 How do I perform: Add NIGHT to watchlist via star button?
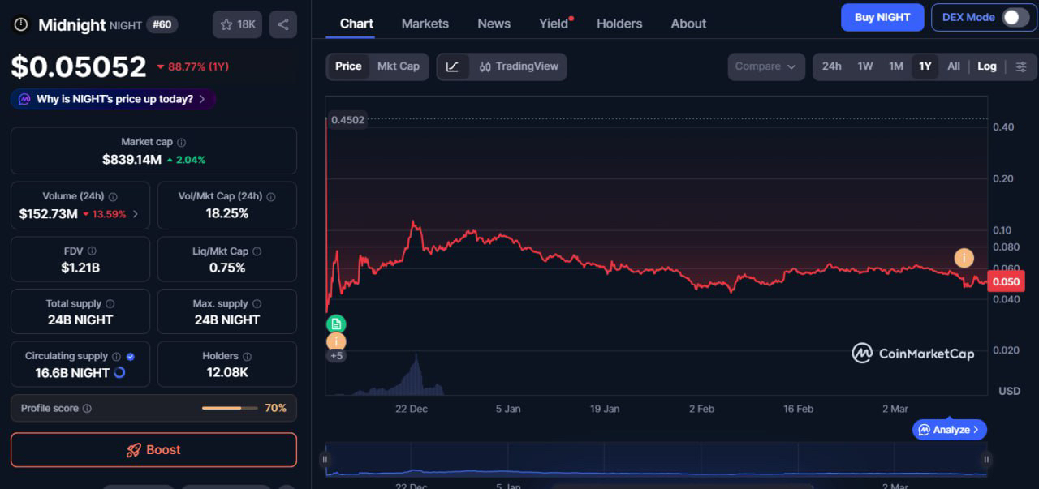coord(238,24)
